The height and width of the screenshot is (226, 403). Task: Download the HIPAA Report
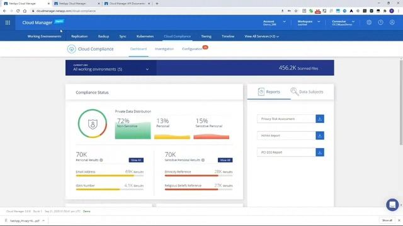coord(320,136)
